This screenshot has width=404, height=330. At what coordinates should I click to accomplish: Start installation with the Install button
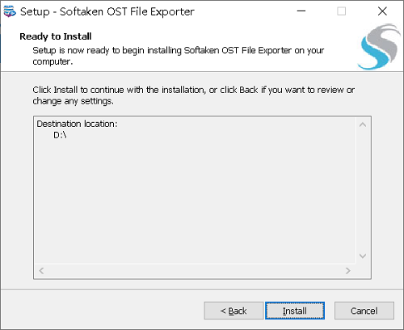tap(295, 311)
